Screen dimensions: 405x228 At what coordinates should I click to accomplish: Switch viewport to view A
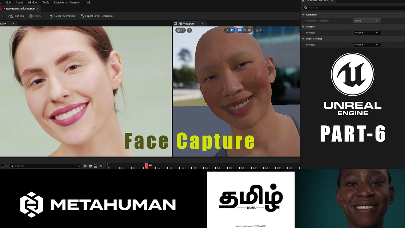point(227,30)
